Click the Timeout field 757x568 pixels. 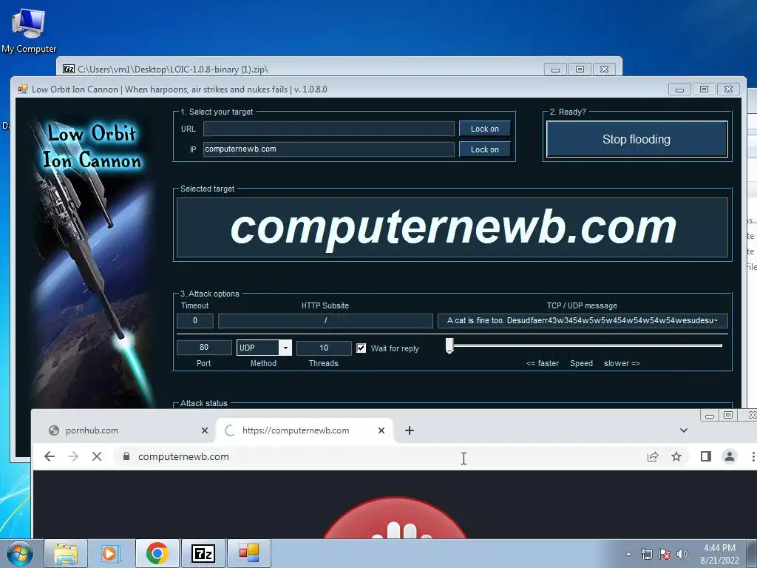[195, 321]
